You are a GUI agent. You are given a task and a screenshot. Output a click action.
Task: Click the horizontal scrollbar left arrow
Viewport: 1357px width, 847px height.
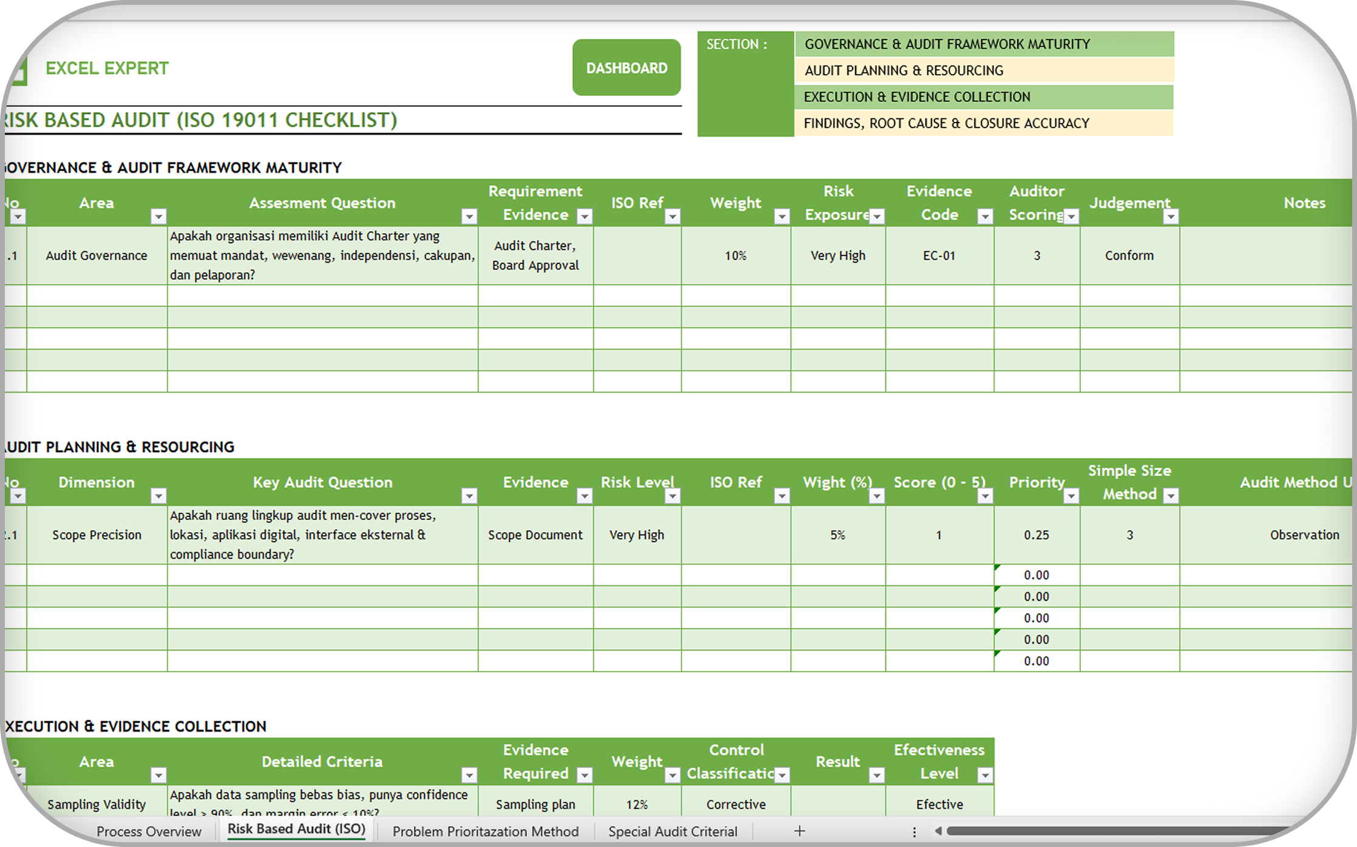[x=938, y=831]
